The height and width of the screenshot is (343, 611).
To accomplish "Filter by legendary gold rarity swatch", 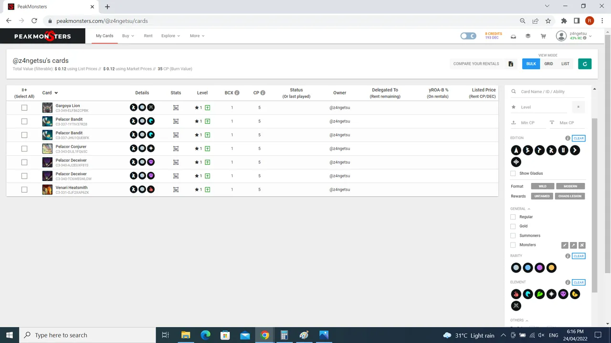I will (551, 268).
